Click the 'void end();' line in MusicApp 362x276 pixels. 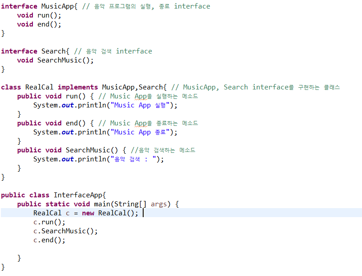[39, 24]
